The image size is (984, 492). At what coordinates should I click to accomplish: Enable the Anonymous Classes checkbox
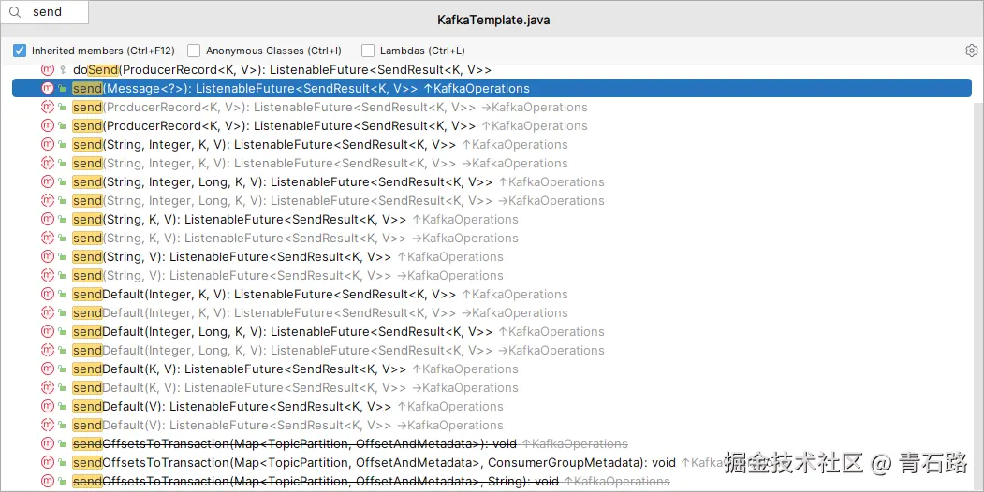pyautogui.click(x=193, y=51)
